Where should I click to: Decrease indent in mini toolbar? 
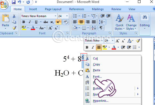123,47
